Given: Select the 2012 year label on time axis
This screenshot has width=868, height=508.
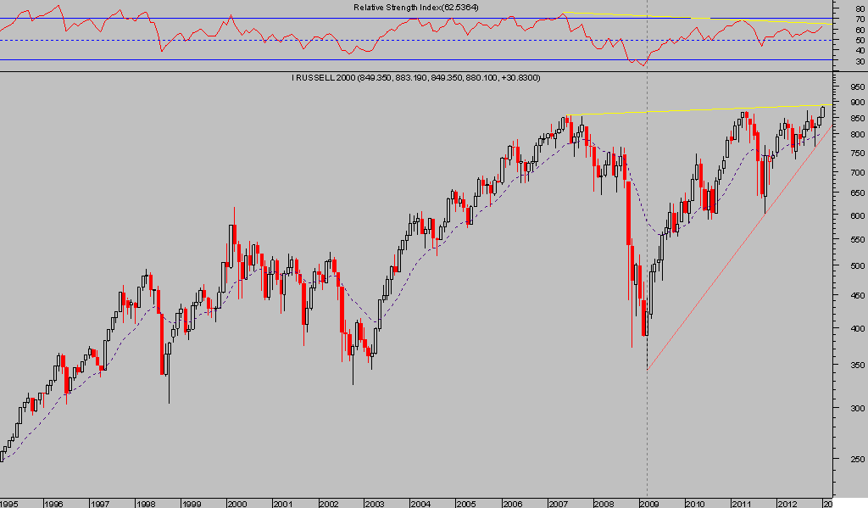Looking at the screenshot, I should (786, 502).
